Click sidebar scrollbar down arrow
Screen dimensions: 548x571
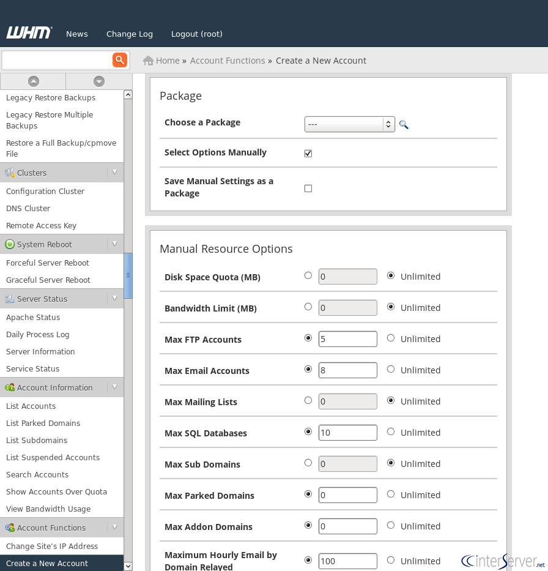(x=128, y=566)
